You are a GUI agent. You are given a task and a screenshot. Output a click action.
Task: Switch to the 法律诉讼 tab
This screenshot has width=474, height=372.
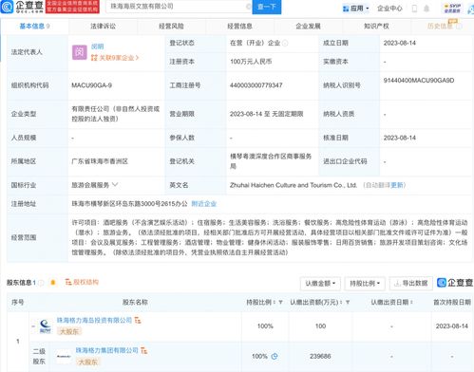pos(103,27)
